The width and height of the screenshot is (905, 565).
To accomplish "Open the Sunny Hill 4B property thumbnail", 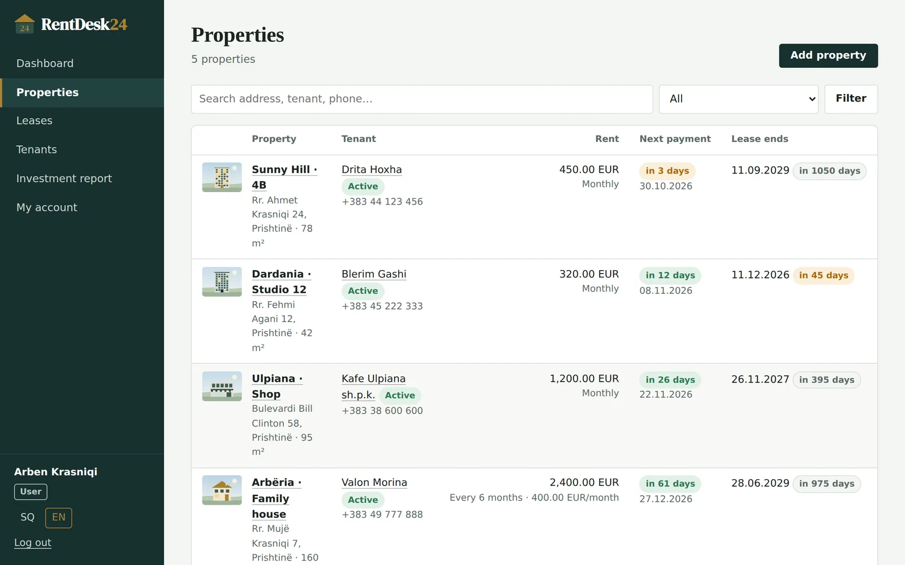I will [x=222, y=177].
